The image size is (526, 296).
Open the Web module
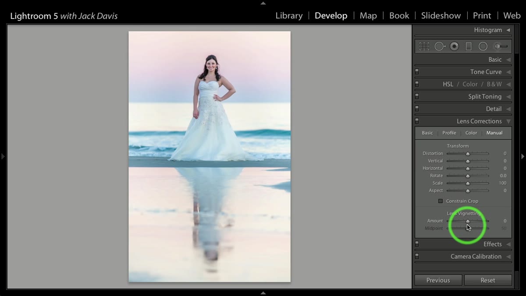512,16
